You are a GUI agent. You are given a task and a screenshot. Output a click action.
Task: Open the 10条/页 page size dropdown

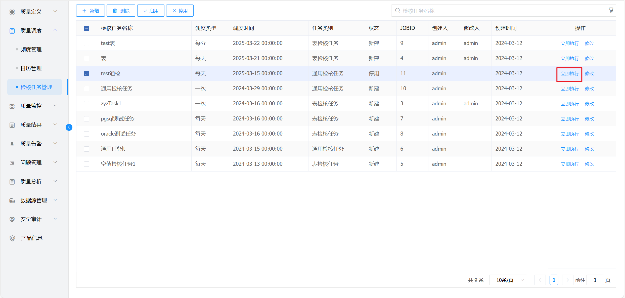point(508,280)
